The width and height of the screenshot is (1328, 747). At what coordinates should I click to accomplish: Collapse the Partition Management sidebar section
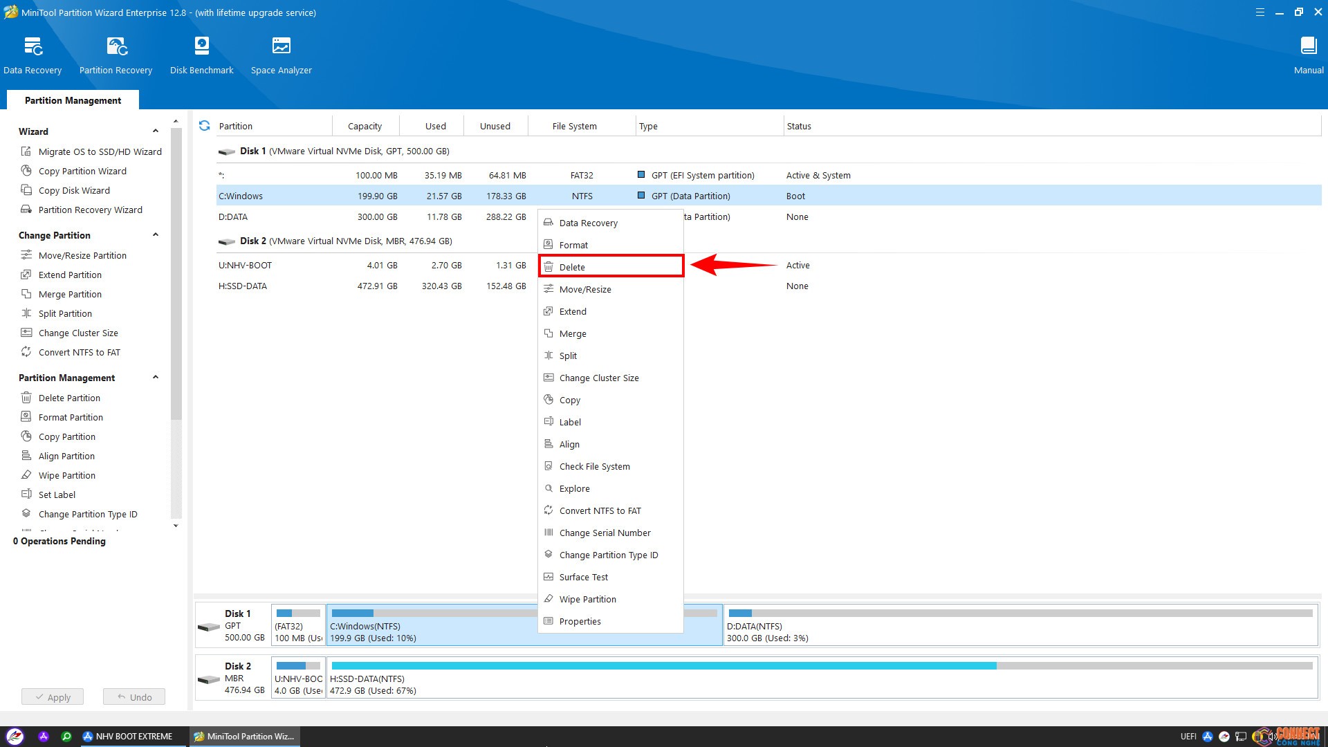(156, 378)
